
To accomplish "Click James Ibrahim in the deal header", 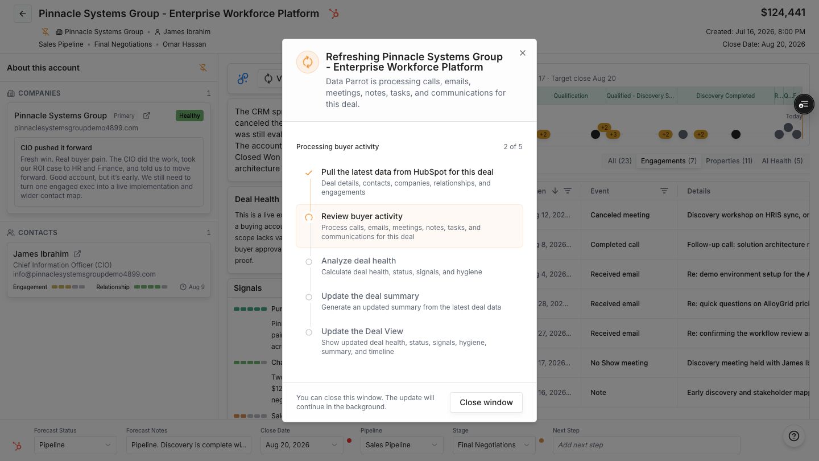I will pyautogui.click(x=187, y=32).
